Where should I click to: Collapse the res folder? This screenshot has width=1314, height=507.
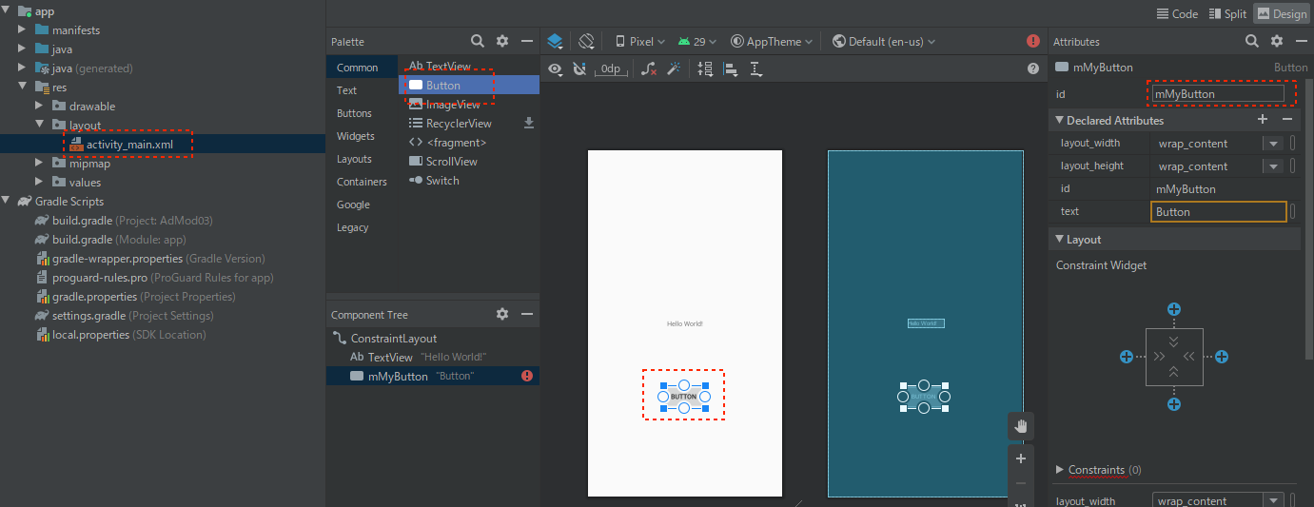[x=22, y=87]
